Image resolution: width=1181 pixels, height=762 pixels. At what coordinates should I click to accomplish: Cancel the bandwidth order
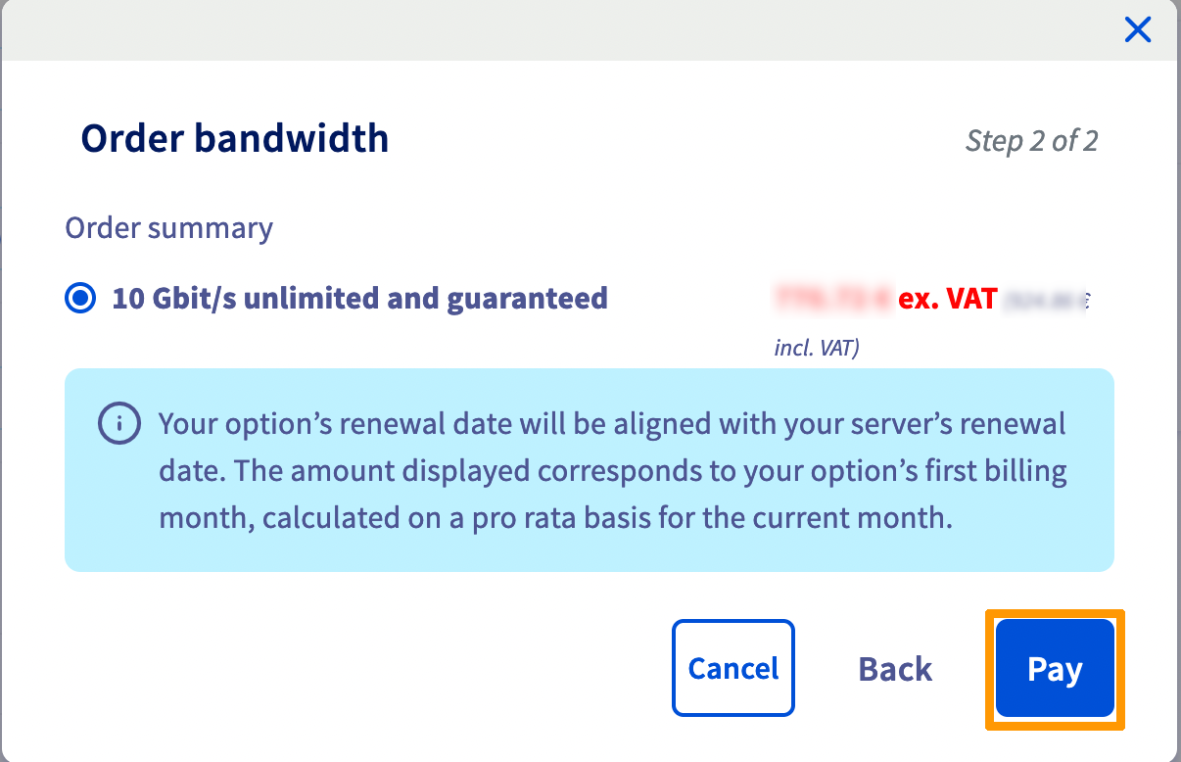(x=732, y=668)
